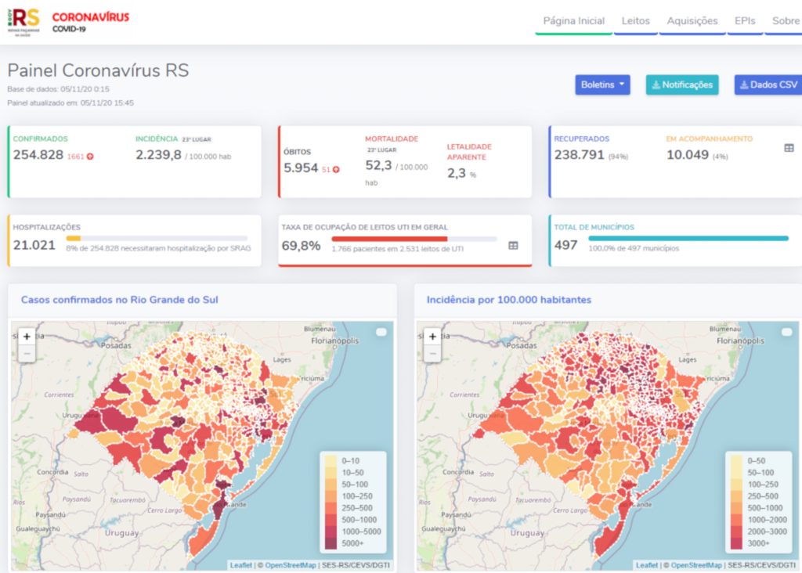Open OpenStreetMap link on cases map
Screen dimensions: 802x573
tap(290, 565)
